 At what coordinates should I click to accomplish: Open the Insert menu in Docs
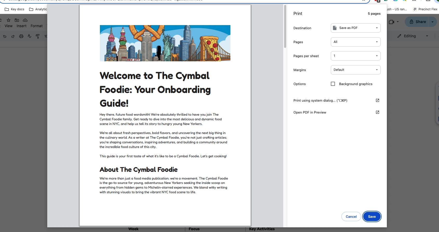[x=22, y=26]
